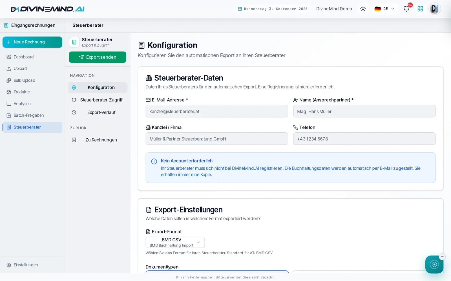451x281 pixels.
Task: Expand the DE language selector
Action: [384, 9]
